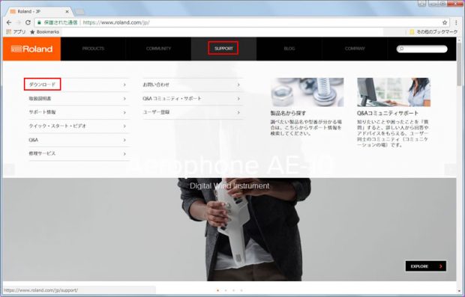Image resolution: width=465 pixels, height=297 pixels.
Task: Go back using browser back arrow
Action: click(x=9, y=22)
